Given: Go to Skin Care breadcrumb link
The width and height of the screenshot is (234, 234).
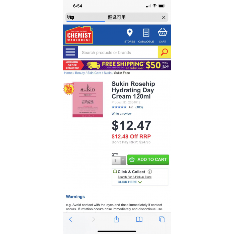Looking at the screenshot, I should (94, 73).
